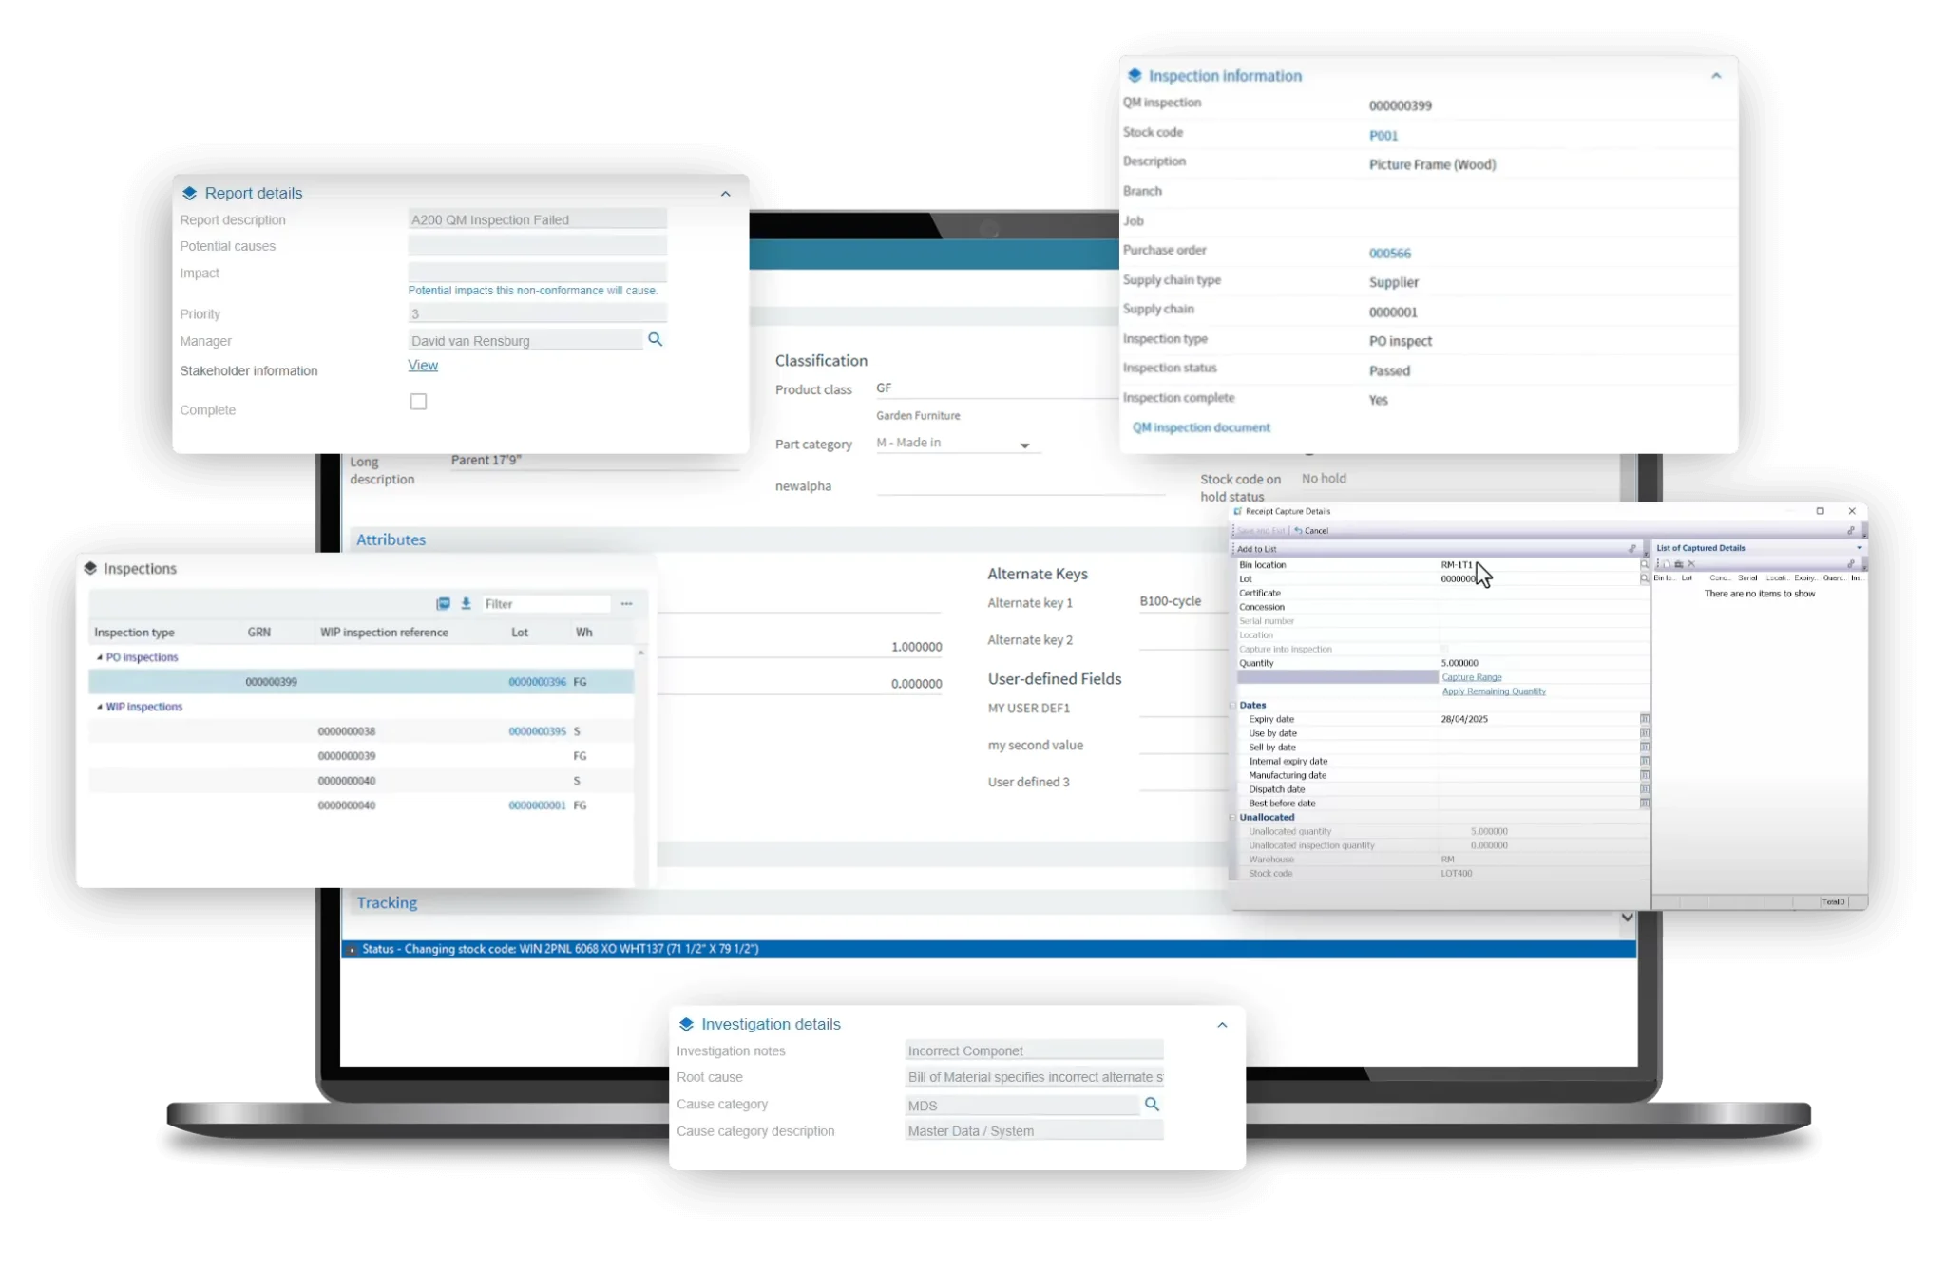1946x1268 pixels.
Task: Click the delete X icon in List of Captured Details
Action: click(1691, 563)
